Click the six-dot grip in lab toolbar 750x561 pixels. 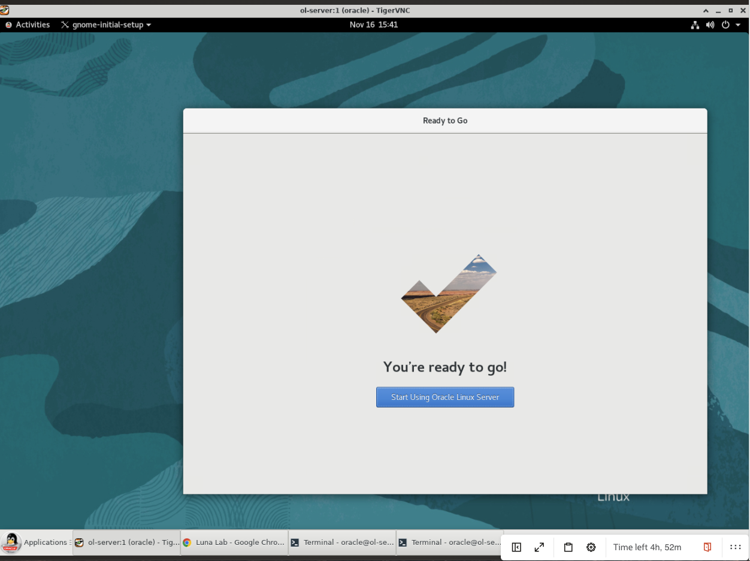(736, 547)
